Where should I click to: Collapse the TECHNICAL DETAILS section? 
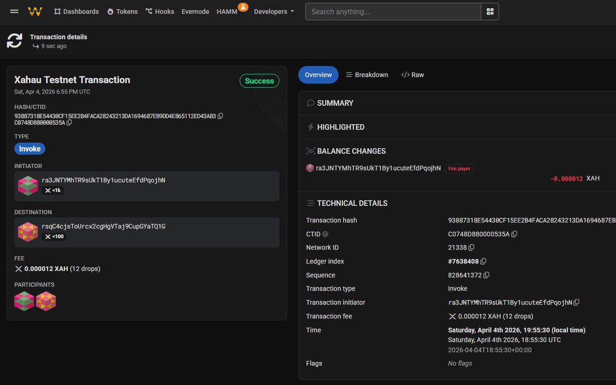coord(347,203)
